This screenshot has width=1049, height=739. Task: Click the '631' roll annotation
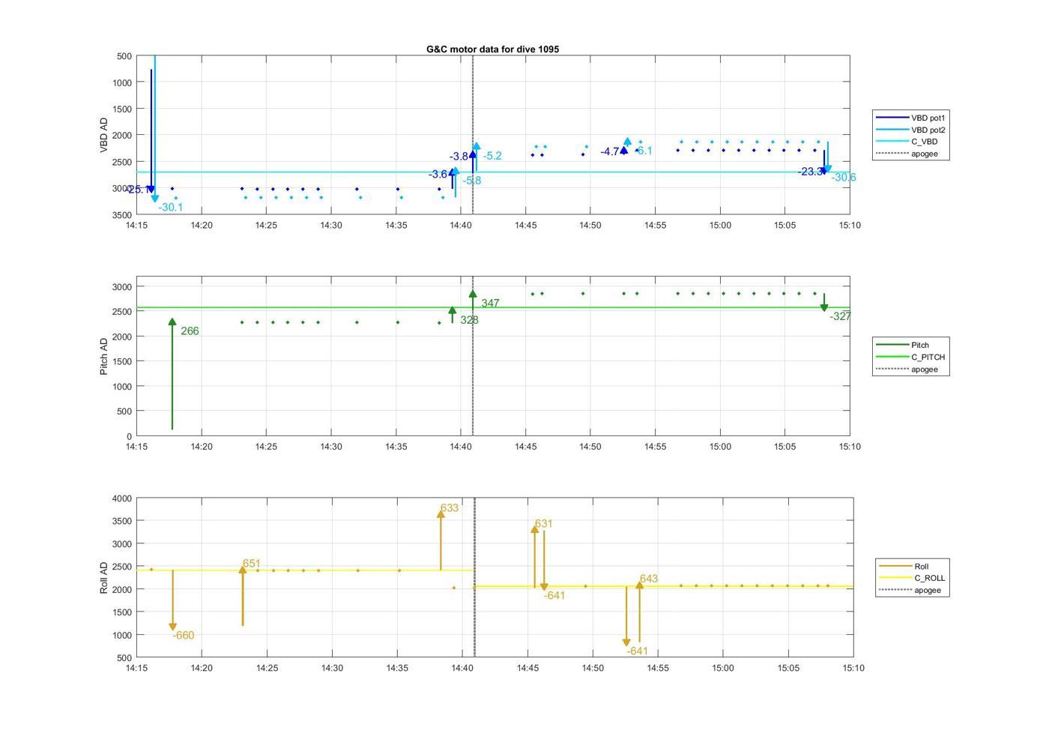pyautogui.click(x=544, y=524)
